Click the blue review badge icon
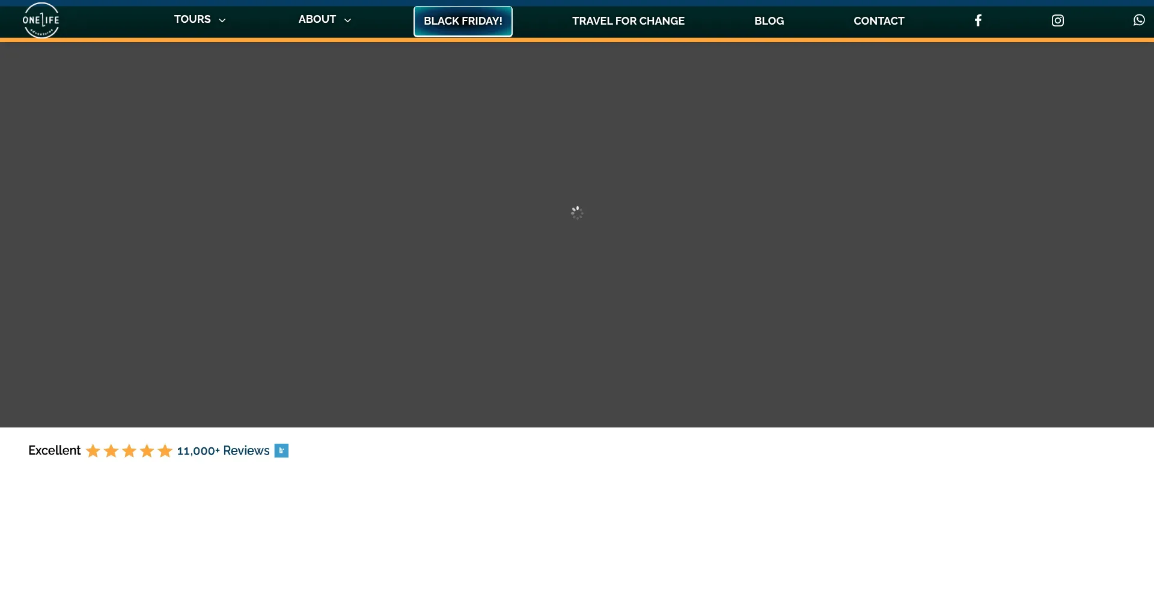The image size is (1154, 597). [281, 451]
